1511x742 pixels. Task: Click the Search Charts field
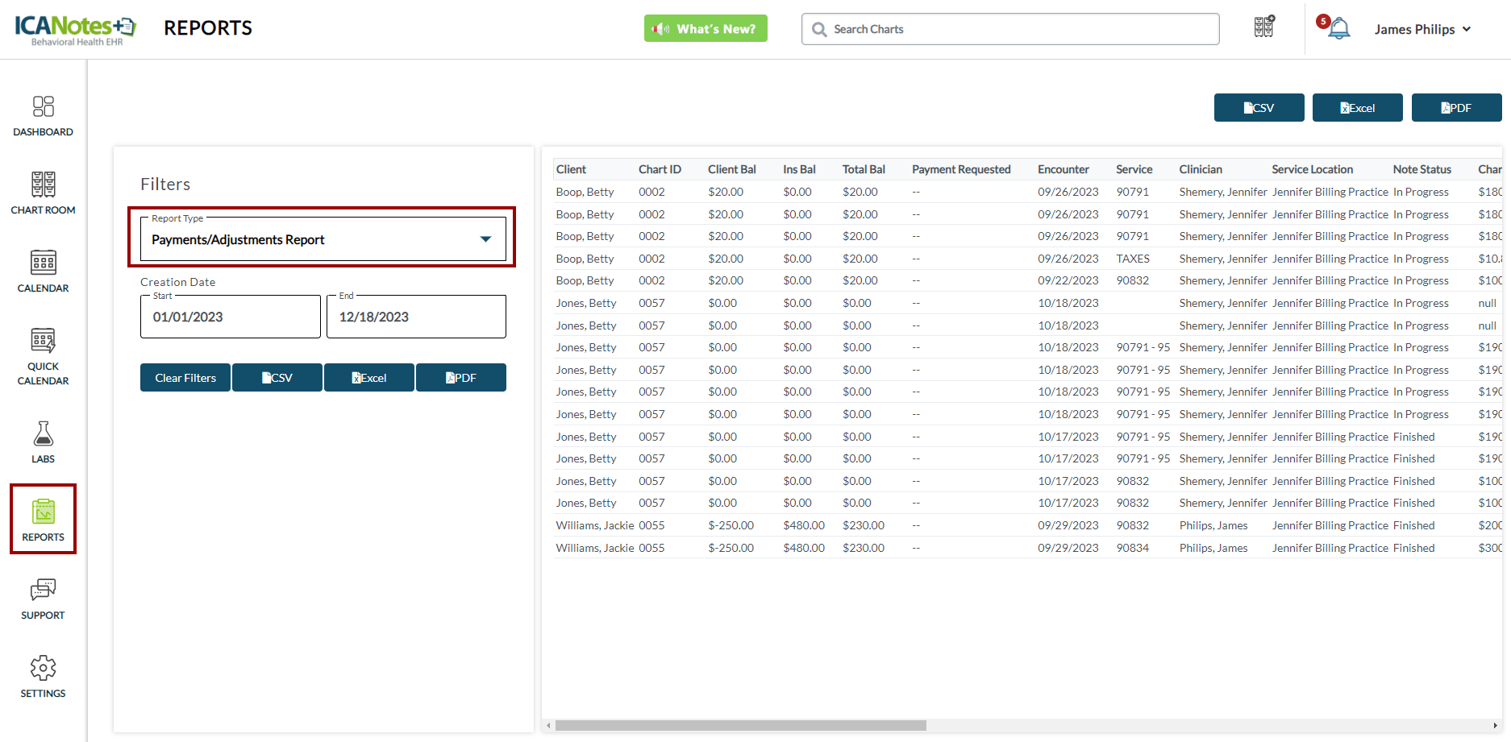coord(1010,29)
